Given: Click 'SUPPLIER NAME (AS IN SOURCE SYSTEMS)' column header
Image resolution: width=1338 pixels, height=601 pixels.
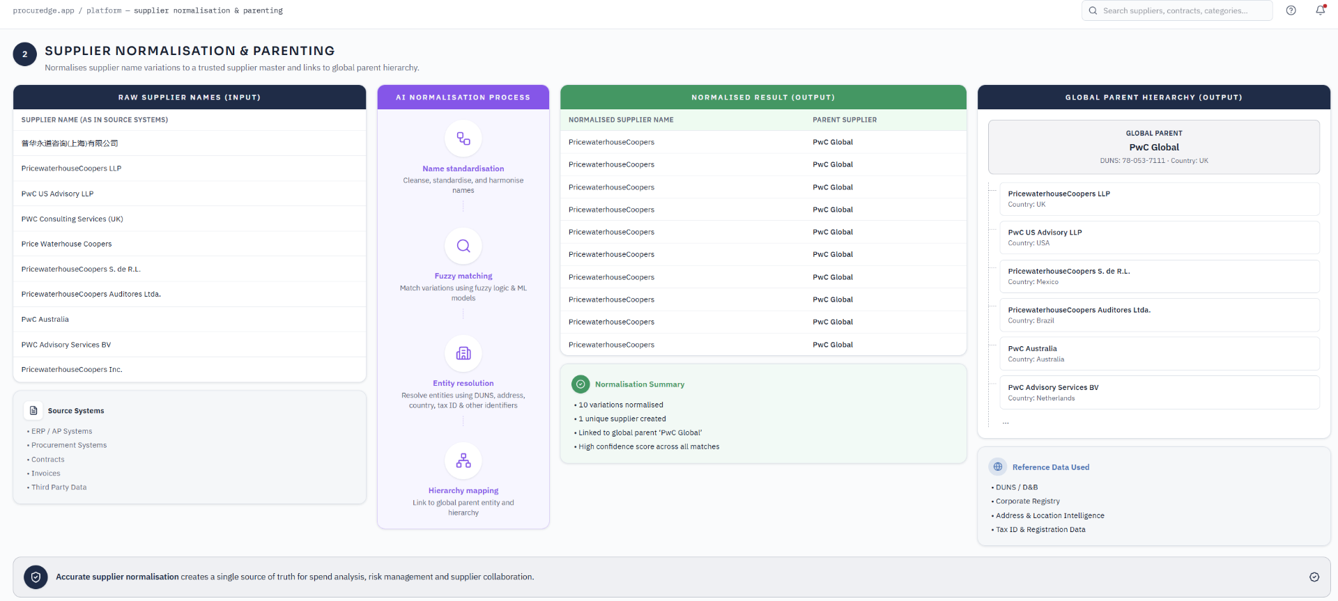Looking at the screenshot, I should 95,120.
